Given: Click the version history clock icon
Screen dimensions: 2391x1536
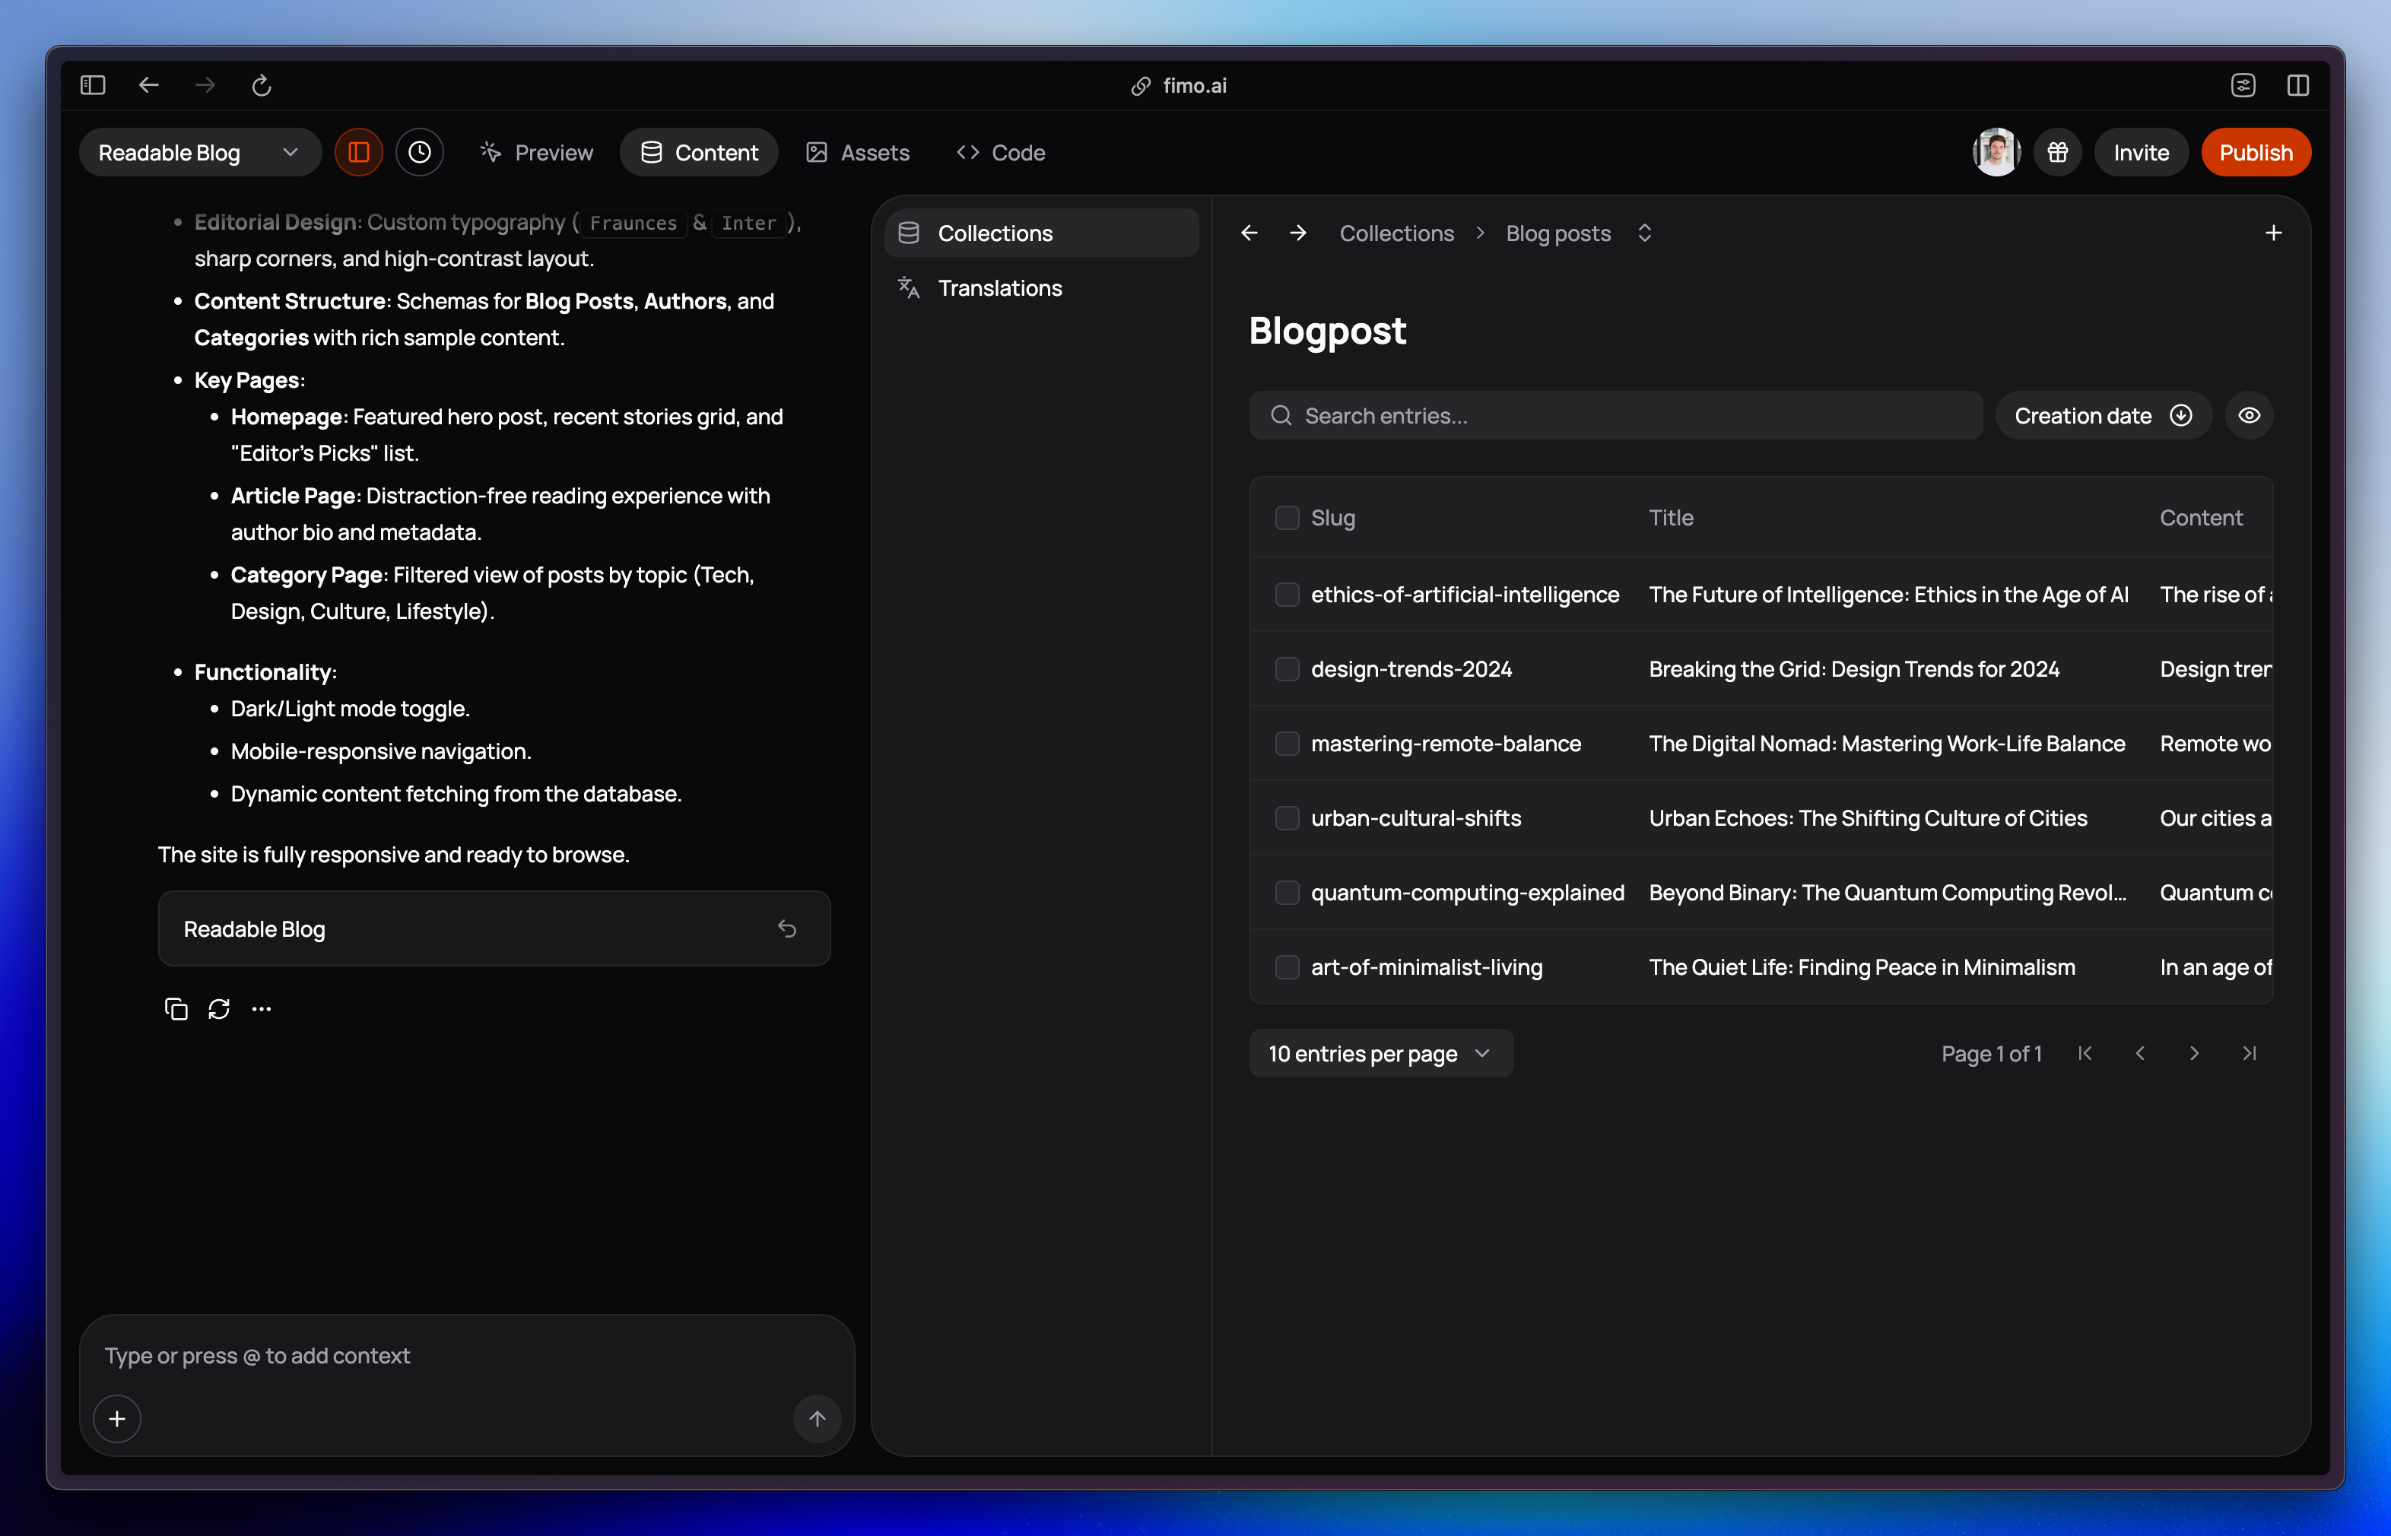Looking at the screenshot, I should [x=420, y=153].
